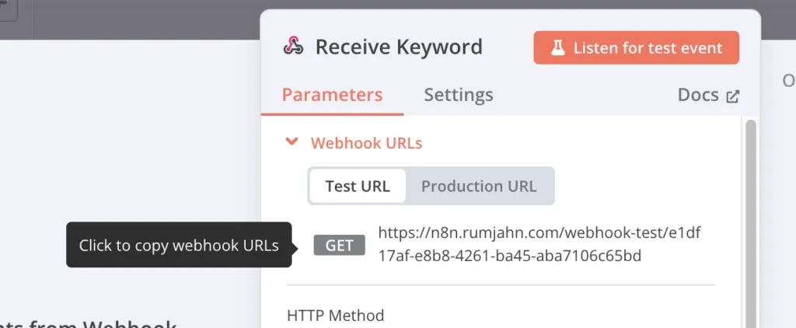This screenshot has width=796, height=328.
Task: Click the webhook node icon beside Receive Keyword
Action: [293, 47]
